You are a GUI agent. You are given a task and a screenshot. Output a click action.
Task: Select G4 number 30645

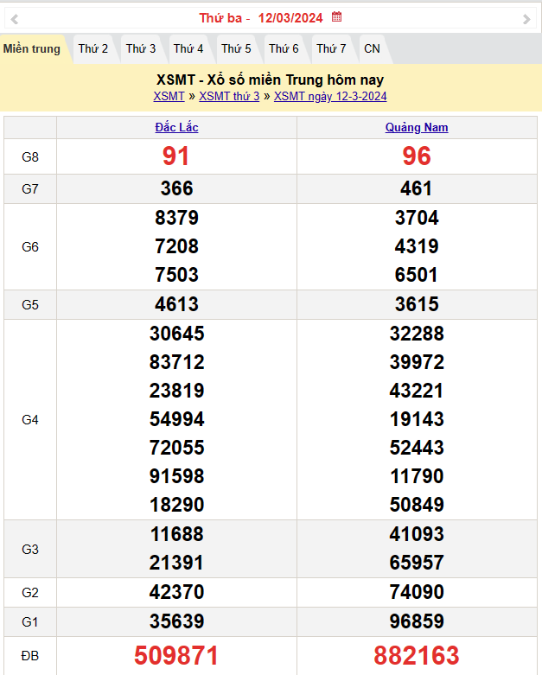[176, 334]
